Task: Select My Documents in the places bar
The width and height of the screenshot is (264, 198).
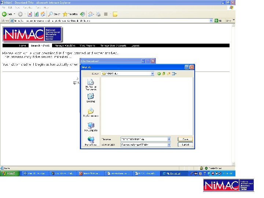Action: point(91,112)
